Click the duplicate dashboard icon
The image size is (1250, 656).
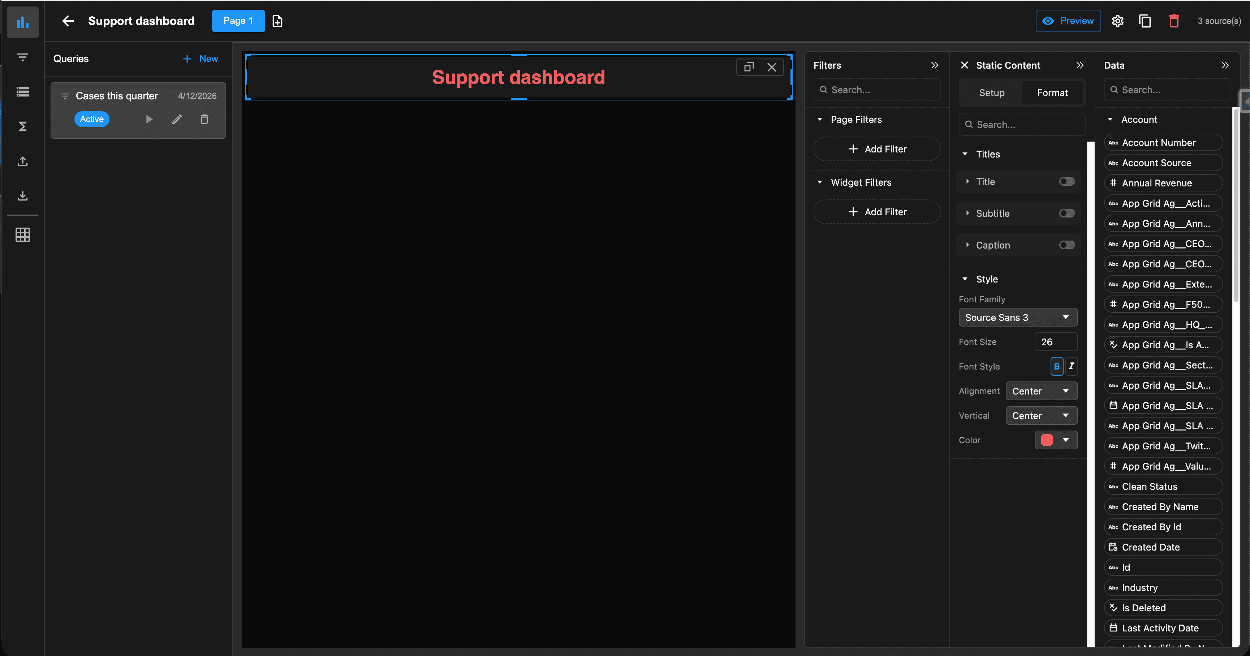click(x=1145, y=21)
